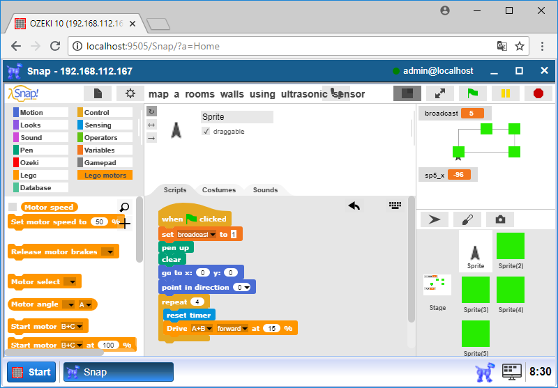Open the Snap settings gear menu
The height and width of the screenshot is (388, 558).
130,94
